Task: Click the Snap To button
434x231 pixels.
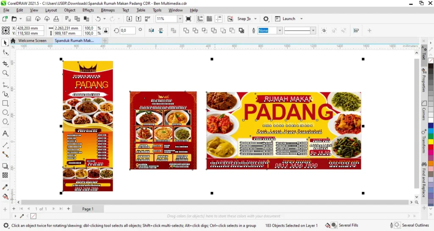Action: click(244, 19)
